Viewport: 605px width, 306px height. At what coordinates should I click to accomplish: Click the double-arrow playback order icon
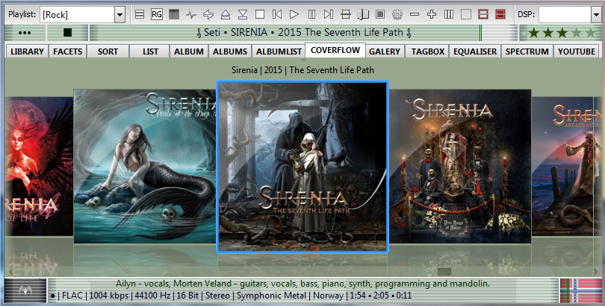[x=208, y=15]
